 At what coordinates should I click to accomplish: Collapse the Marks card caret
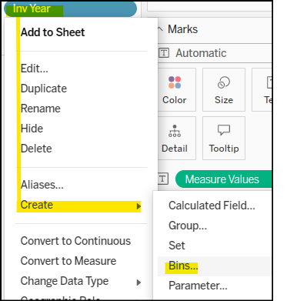pos(160,29)
